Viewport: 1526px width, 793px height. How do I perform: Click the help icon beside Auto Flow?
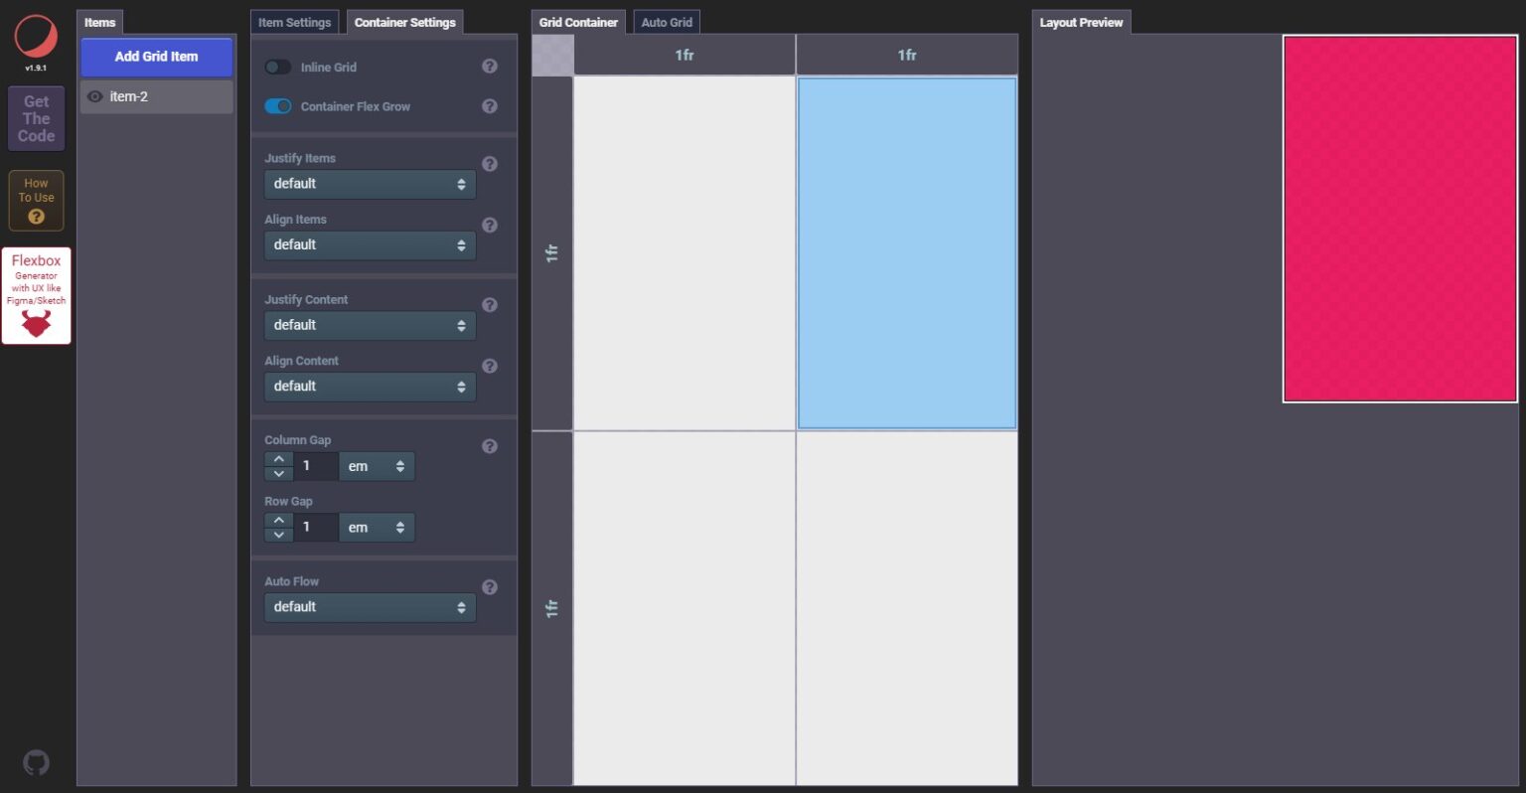(489, 587)
